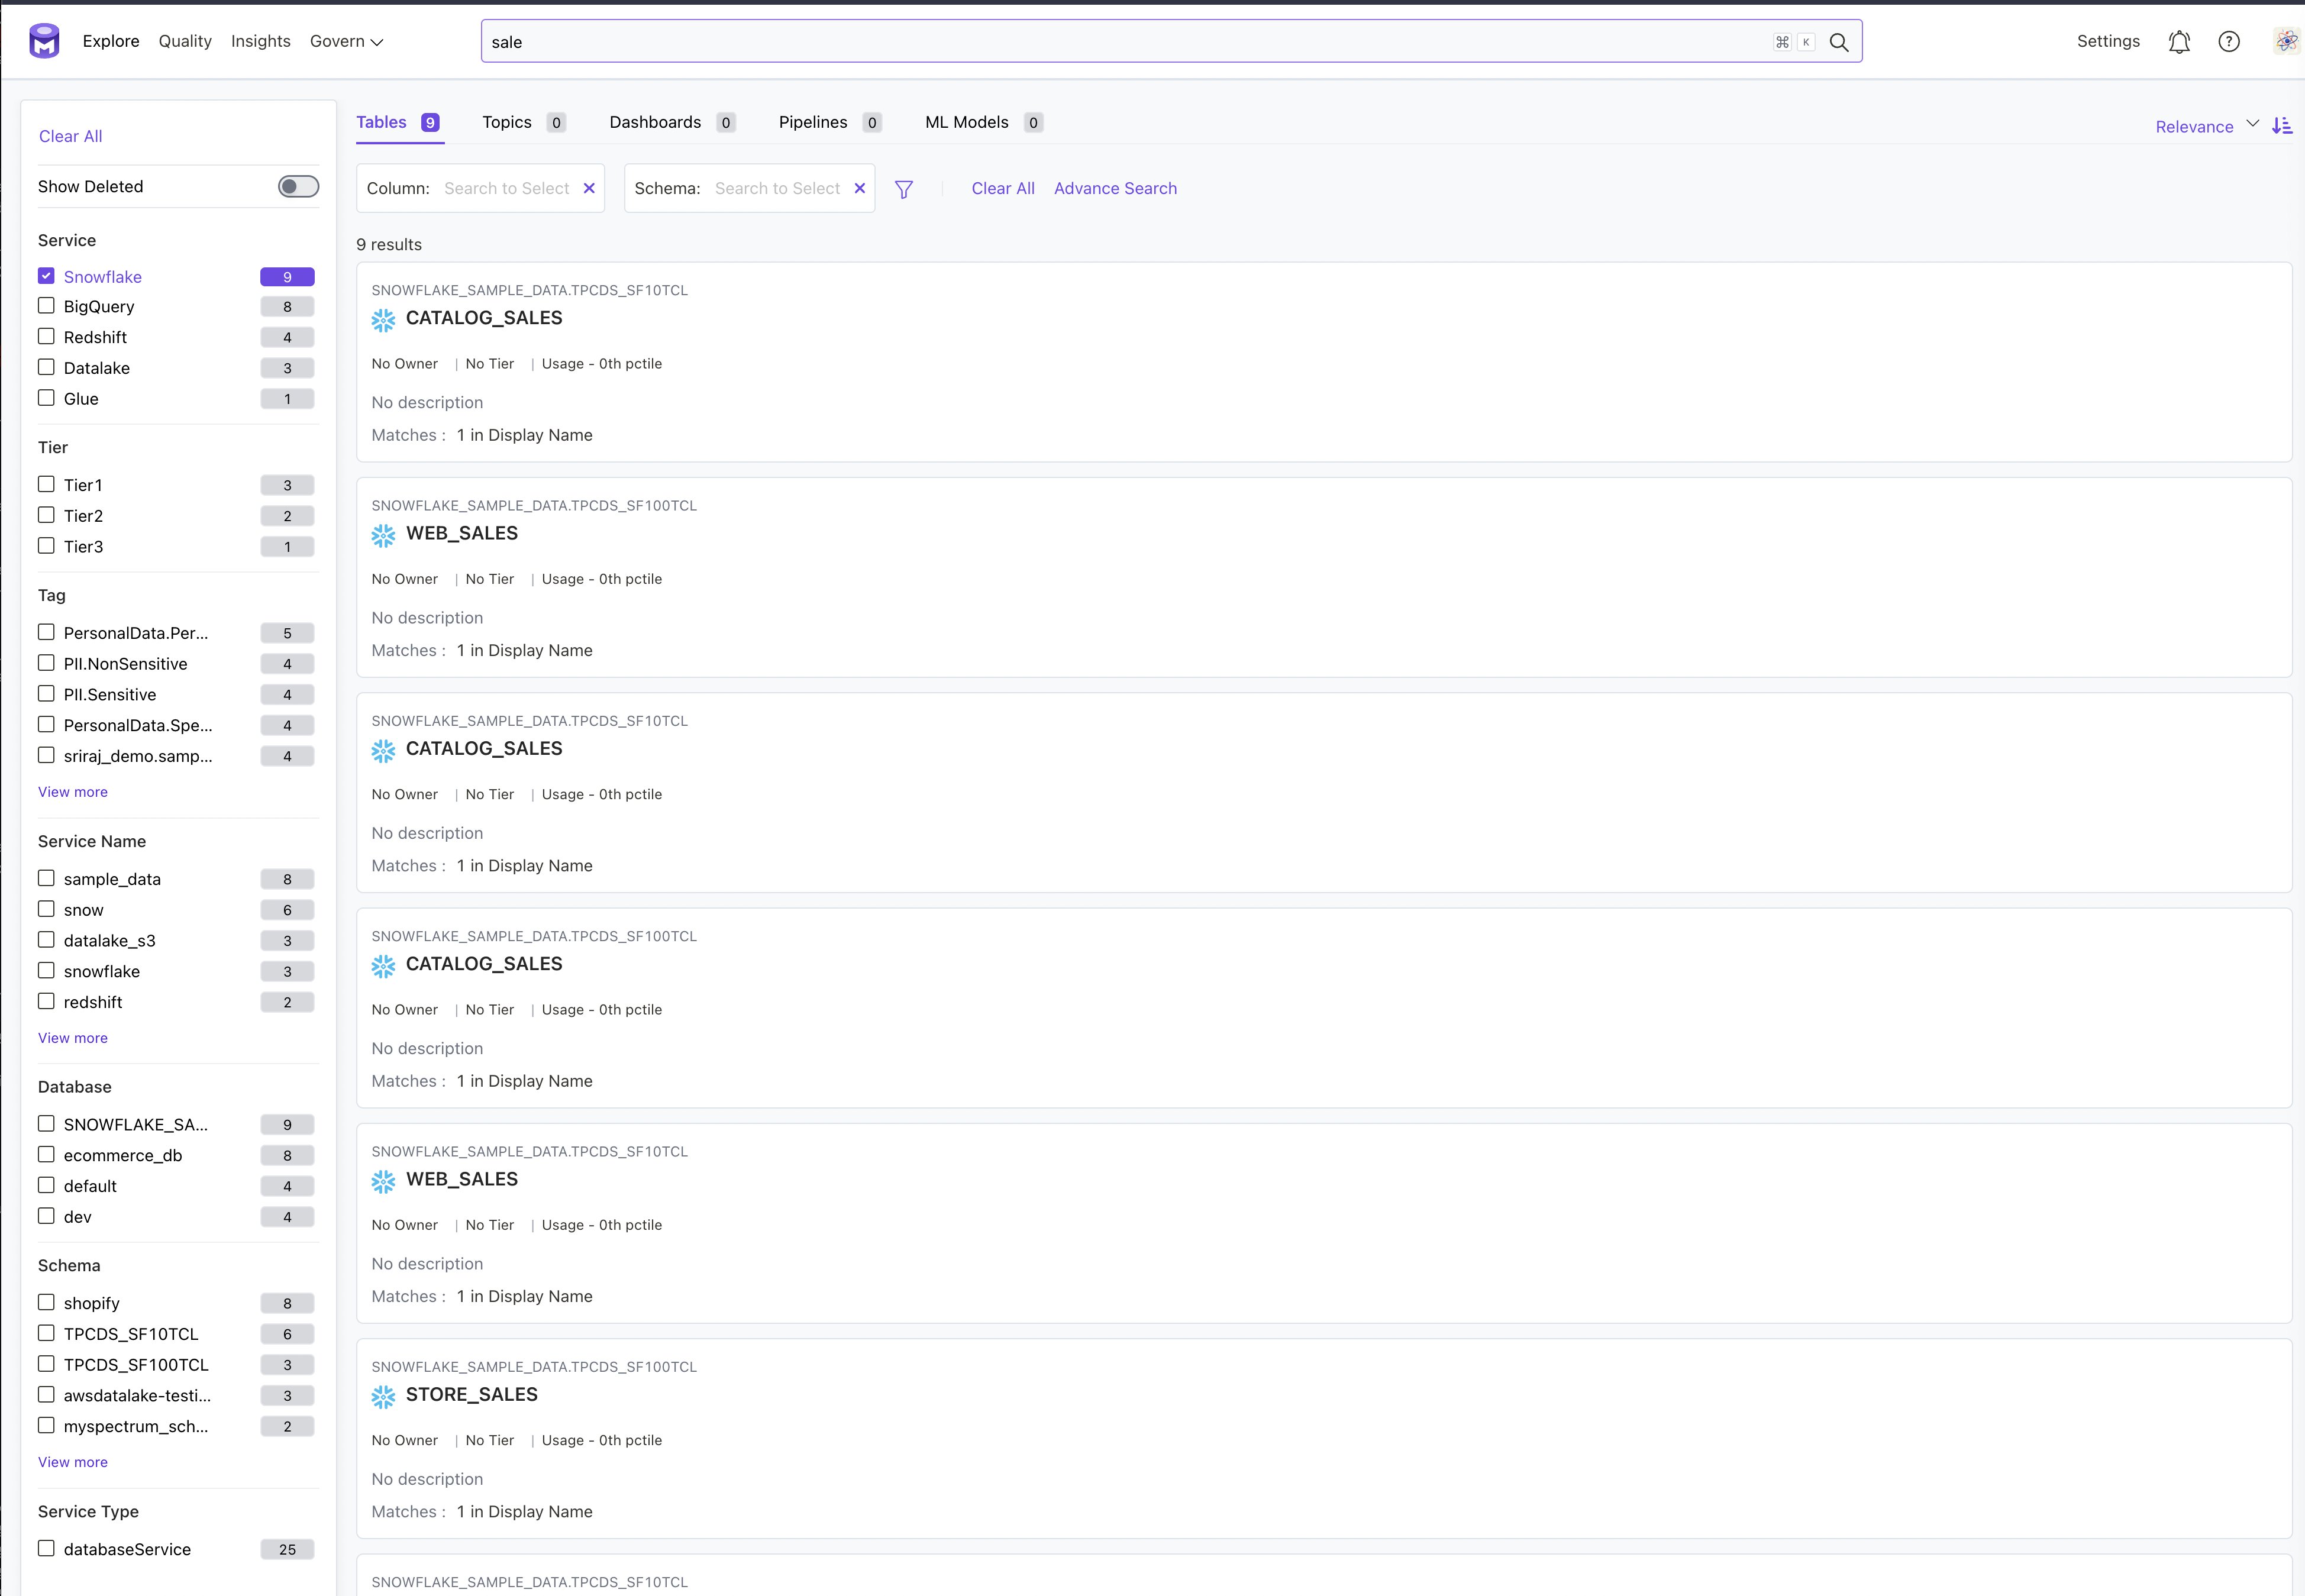Expand the Govern menu dropdown

(x=346, y=42)
